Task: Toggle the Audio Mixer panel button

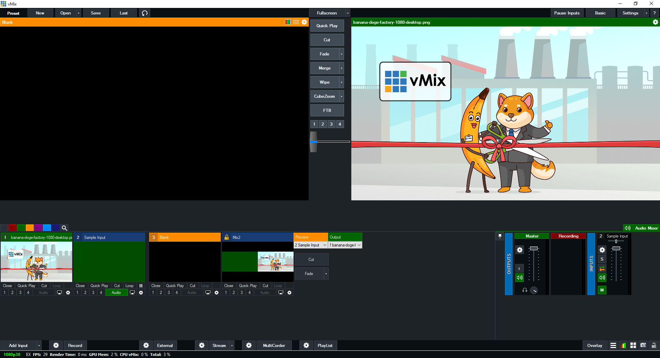Action: pos(641,228)
